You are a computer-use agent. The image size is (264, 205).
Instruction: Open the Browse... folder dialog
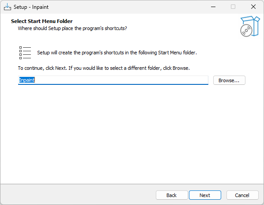[229, 80]
